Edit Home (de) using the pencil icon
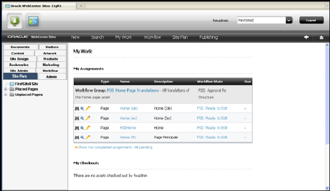The image size is (330, 191). click(x=88, y=108)
